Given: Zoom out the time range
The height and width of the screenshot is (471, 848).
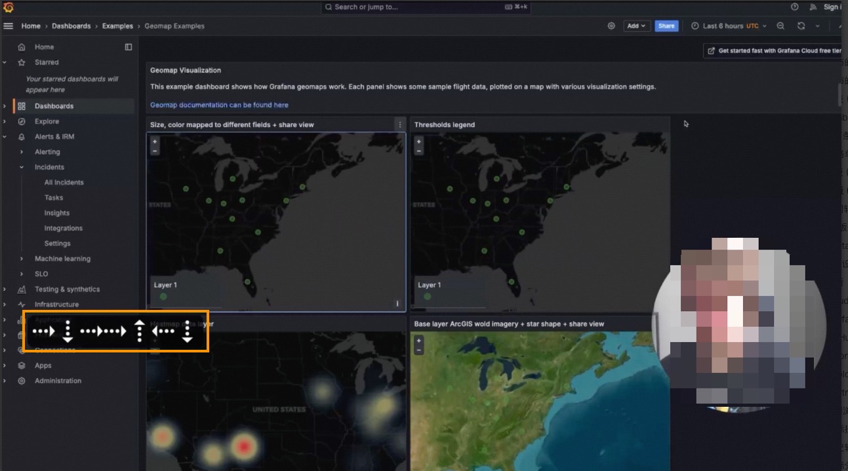Looking at the screenshot, I should coord(780,26).
